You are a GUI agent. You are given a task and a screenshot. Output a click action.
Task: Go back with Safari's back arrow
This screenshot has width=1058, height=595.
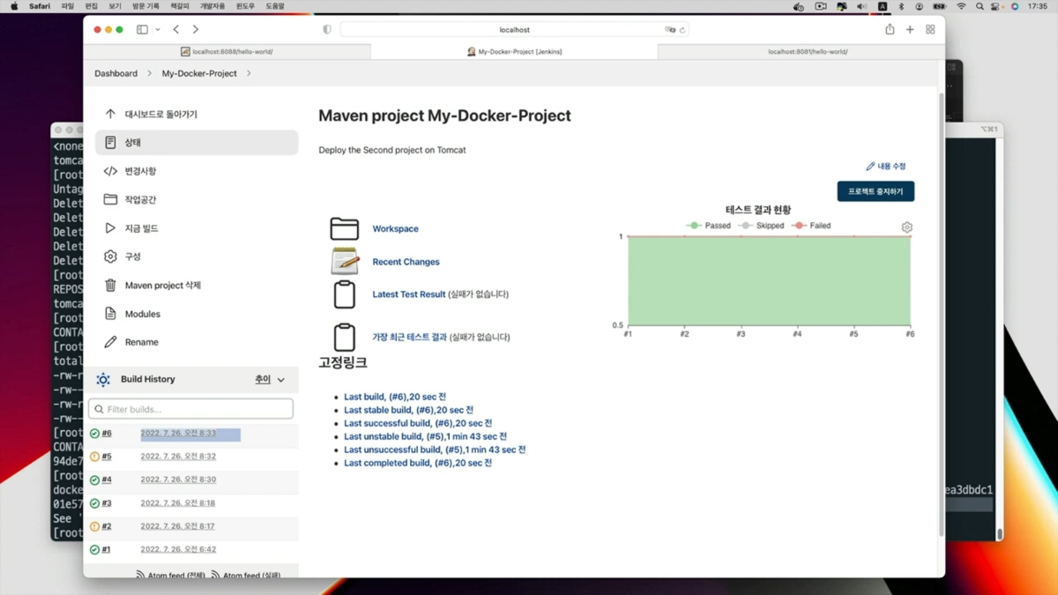pos(176,29)
